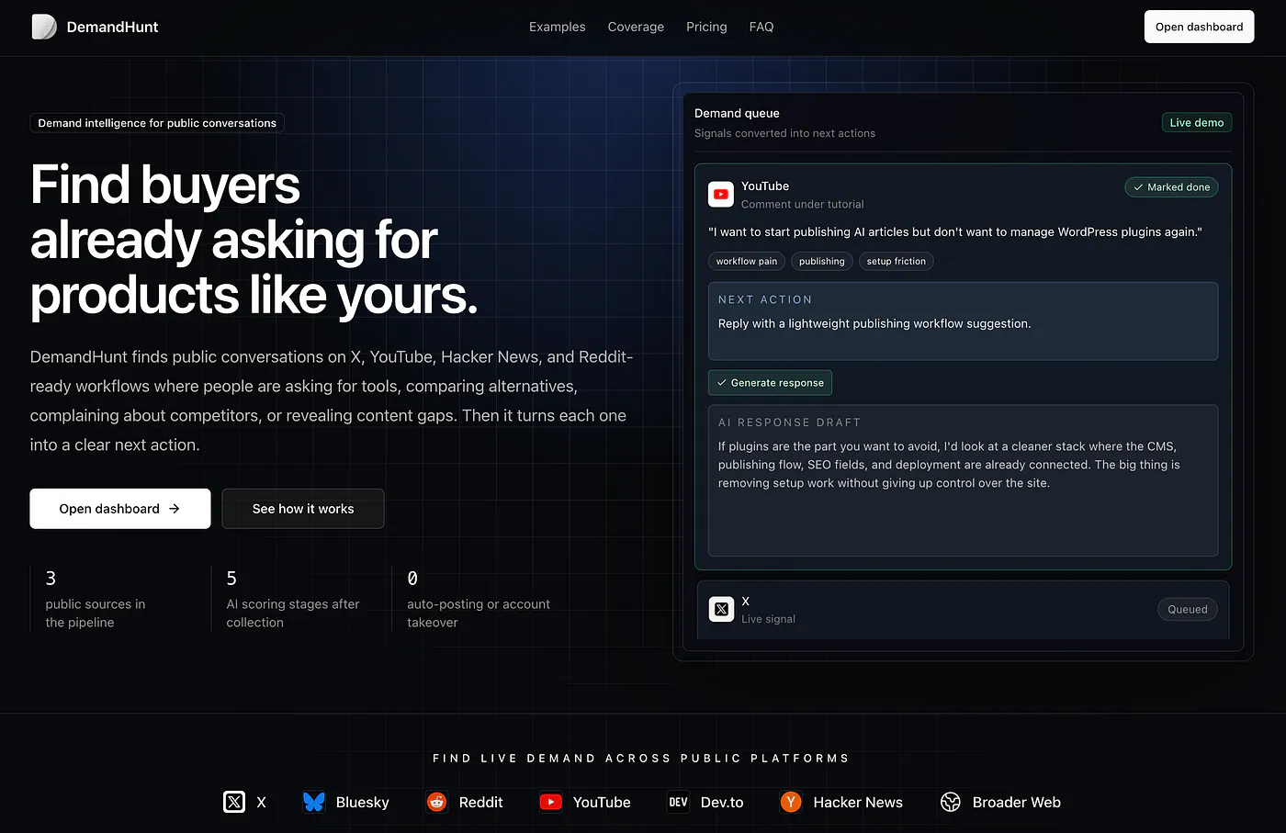Click the Dev.to label
This screenshot has height=833, width=1286.
[x=722, y=802]
